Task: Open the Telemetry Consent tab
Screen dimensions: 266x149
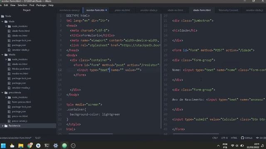Action: pos(228,10)
